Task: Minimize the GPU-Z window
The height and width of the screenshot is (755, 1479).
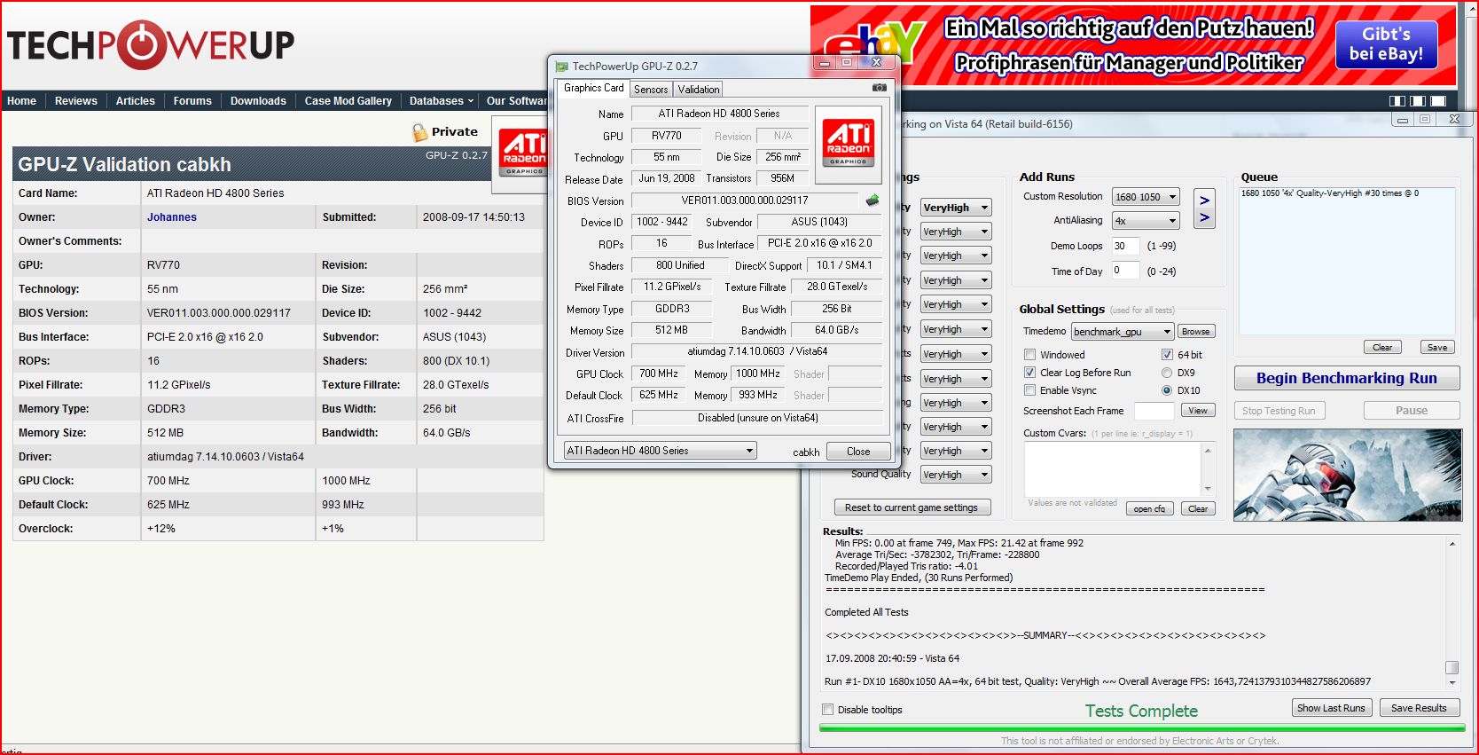Action: (825, 63)
